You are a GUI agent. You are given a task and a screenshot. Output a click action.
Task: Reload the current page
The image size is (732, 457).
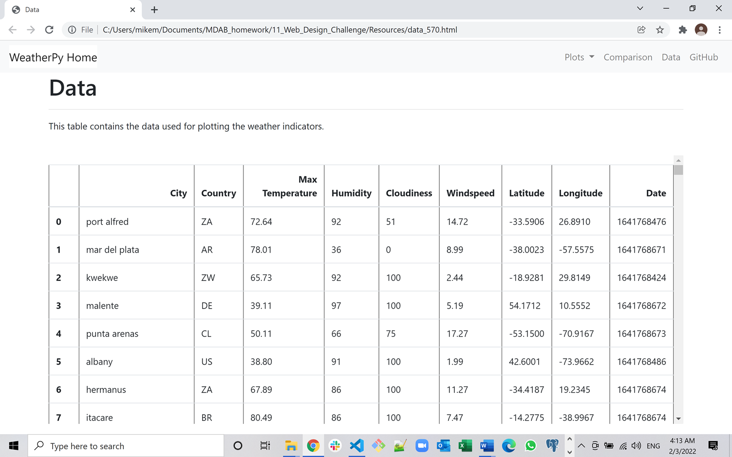(x=49, y=30)
